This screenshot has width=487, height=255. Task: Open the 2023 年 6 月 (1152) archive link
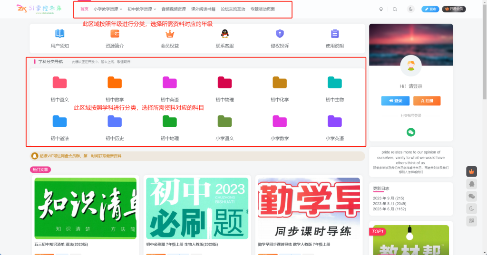click(x=390, y=209)
